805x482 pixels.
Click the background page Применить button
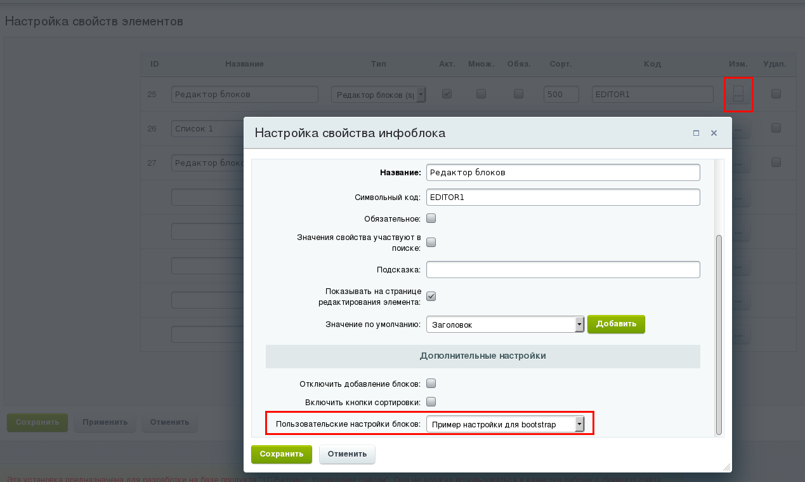coord(105,422)
